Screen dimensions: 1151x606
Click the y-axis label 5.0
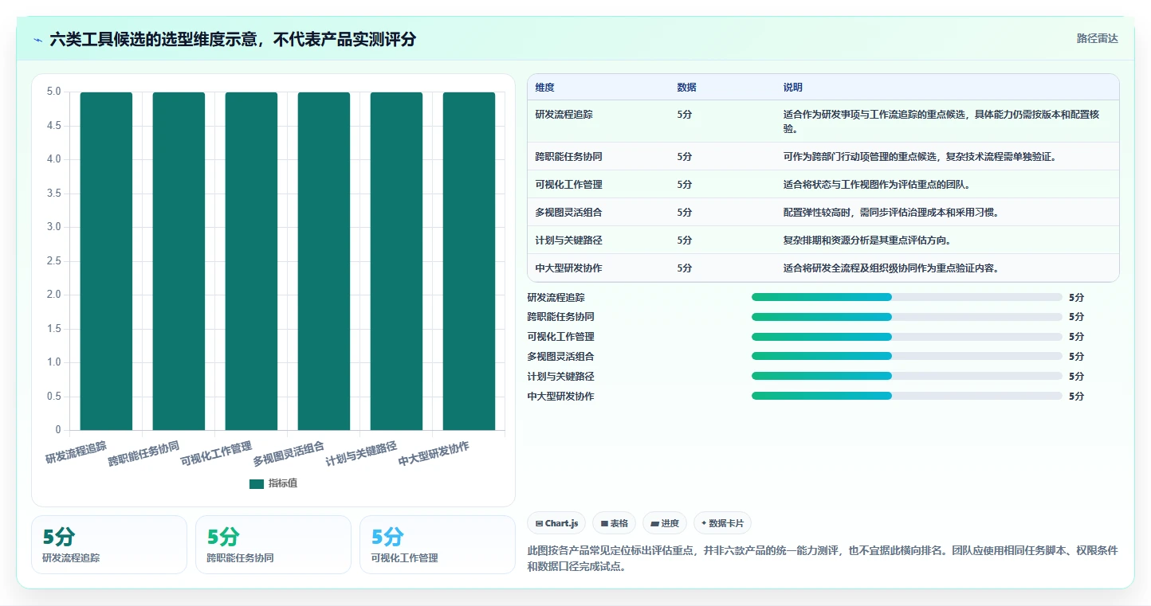click(x=53, y=92)
